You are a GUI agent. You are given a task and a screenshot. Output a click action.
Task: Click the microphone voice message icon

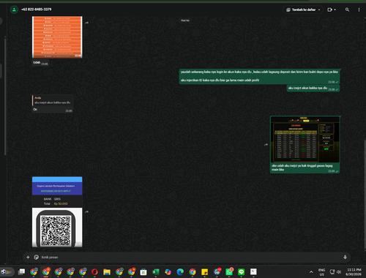pos(345,257)
